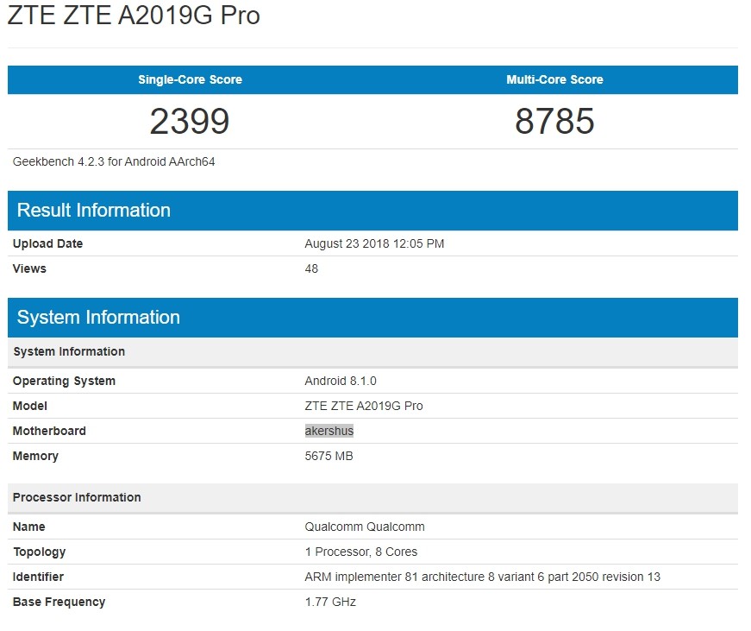This screenshot has width=751, height=631.
Task: Click the 'Processor Information' subheader
Action: tap(372, 498)
